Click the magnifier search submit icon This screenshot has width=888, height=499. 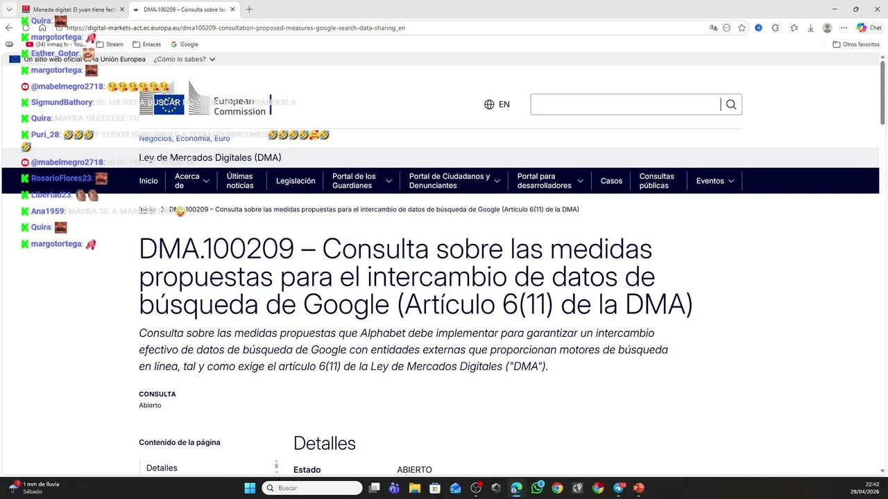coord(731,105)
